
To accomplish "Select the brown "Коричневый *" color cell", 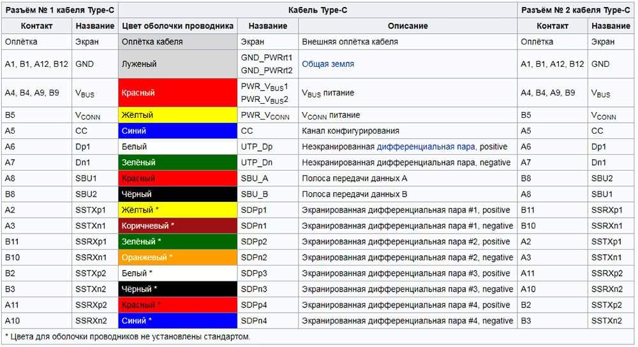I will pyautogui.click(x=177, y=225).
